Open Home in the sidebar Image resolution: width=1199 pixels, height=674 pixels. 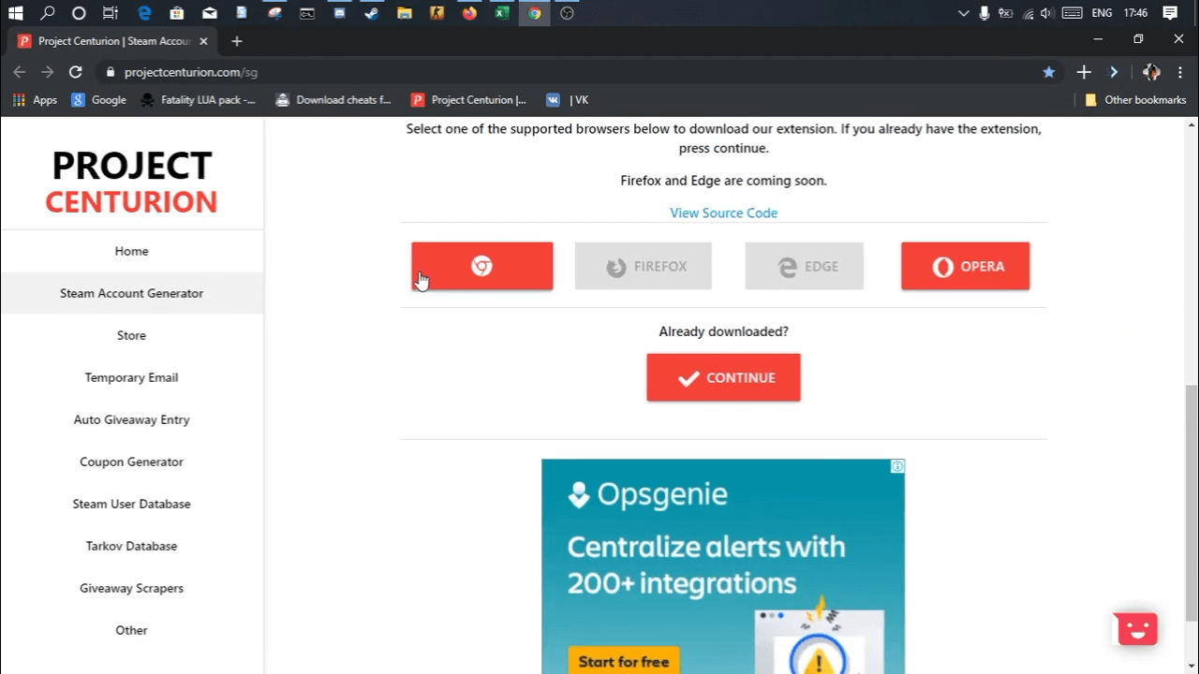tap(131, 251)
